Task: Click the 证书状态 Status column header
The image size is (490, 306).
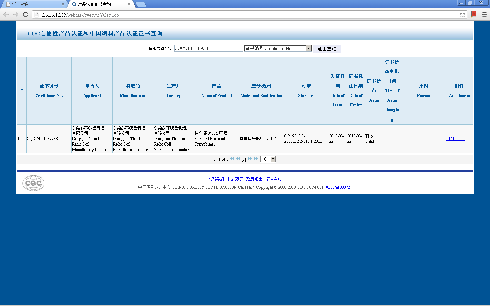Action: 374,91
